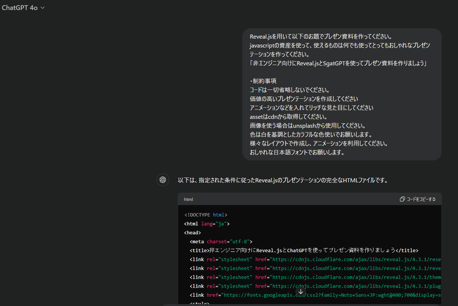Click the Google Fonts Noto Sans JP link line

coord(315,295)
